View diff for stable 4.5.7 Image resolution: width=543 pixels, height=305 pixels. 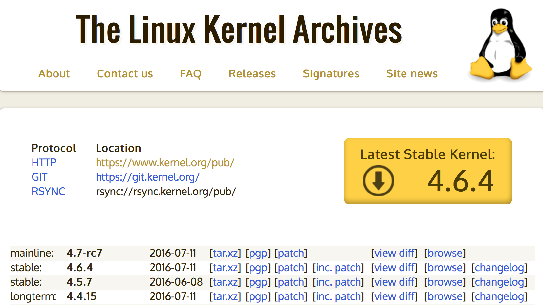(394, 282)
